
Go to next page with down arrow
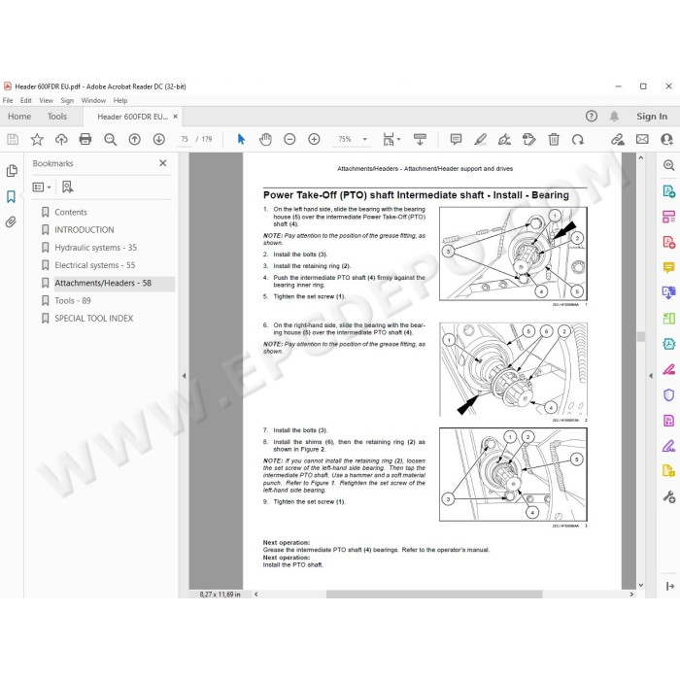click(x=158, y=139)
